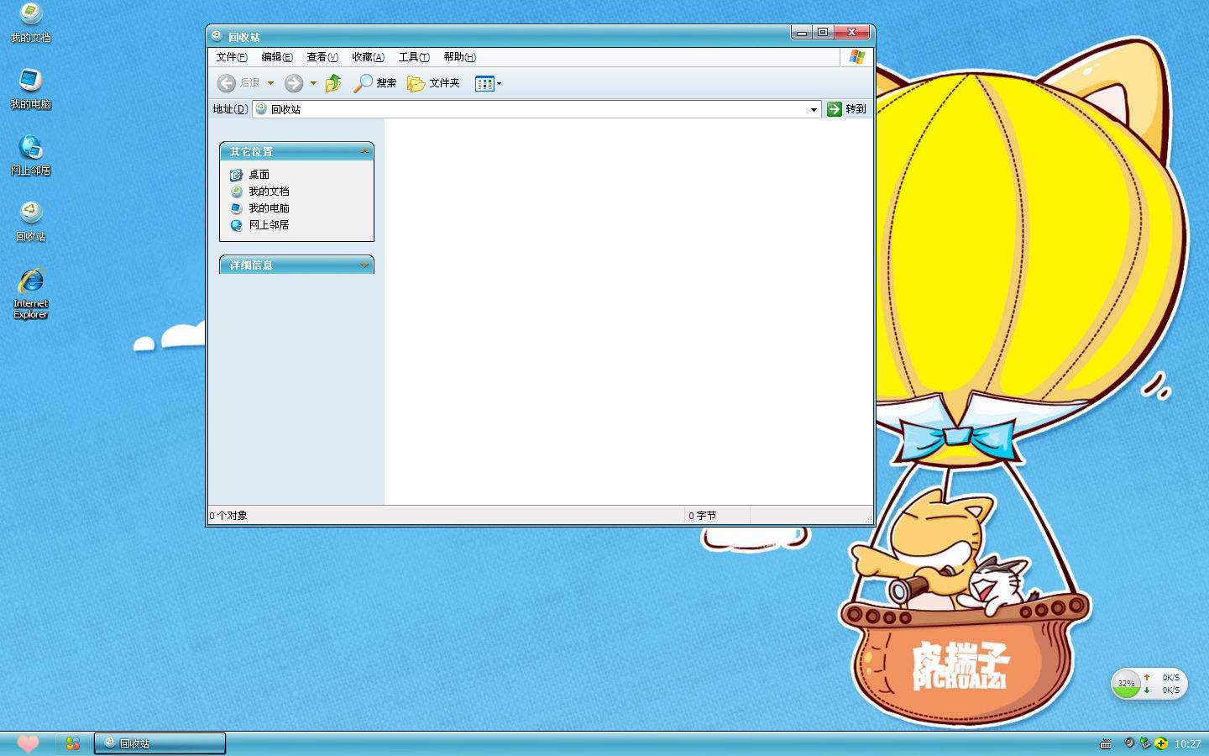Open the Back button history dropdown arrow

[x=270, y=83]
